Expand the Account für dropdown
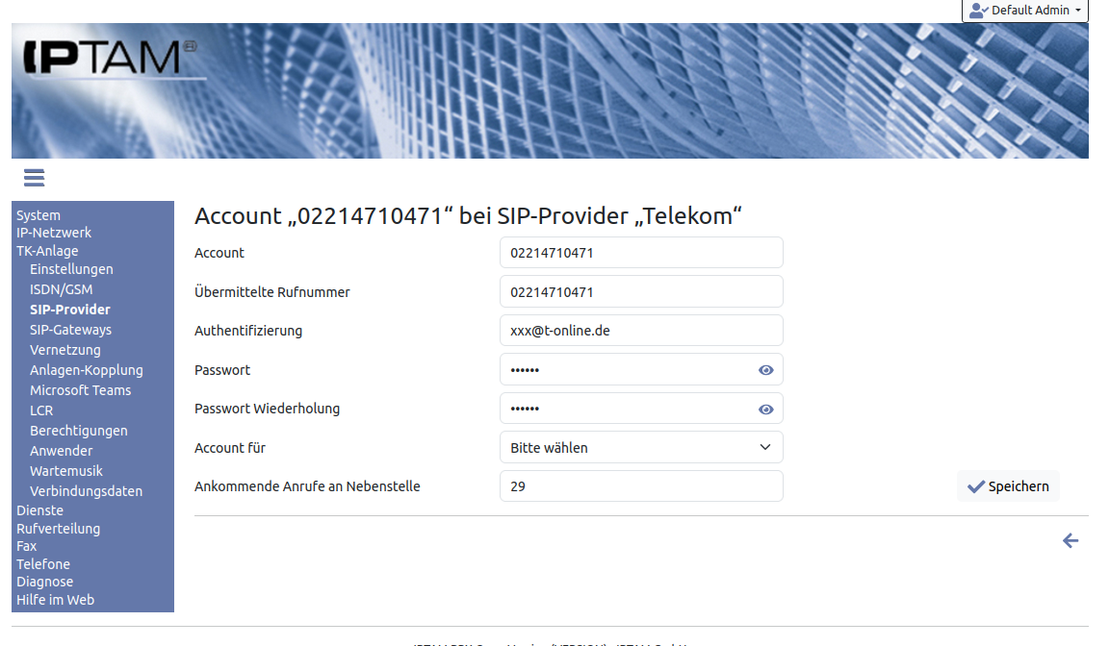Image resolution: width=1109 pixels, height=646 pixels. (x=641, y=448)
